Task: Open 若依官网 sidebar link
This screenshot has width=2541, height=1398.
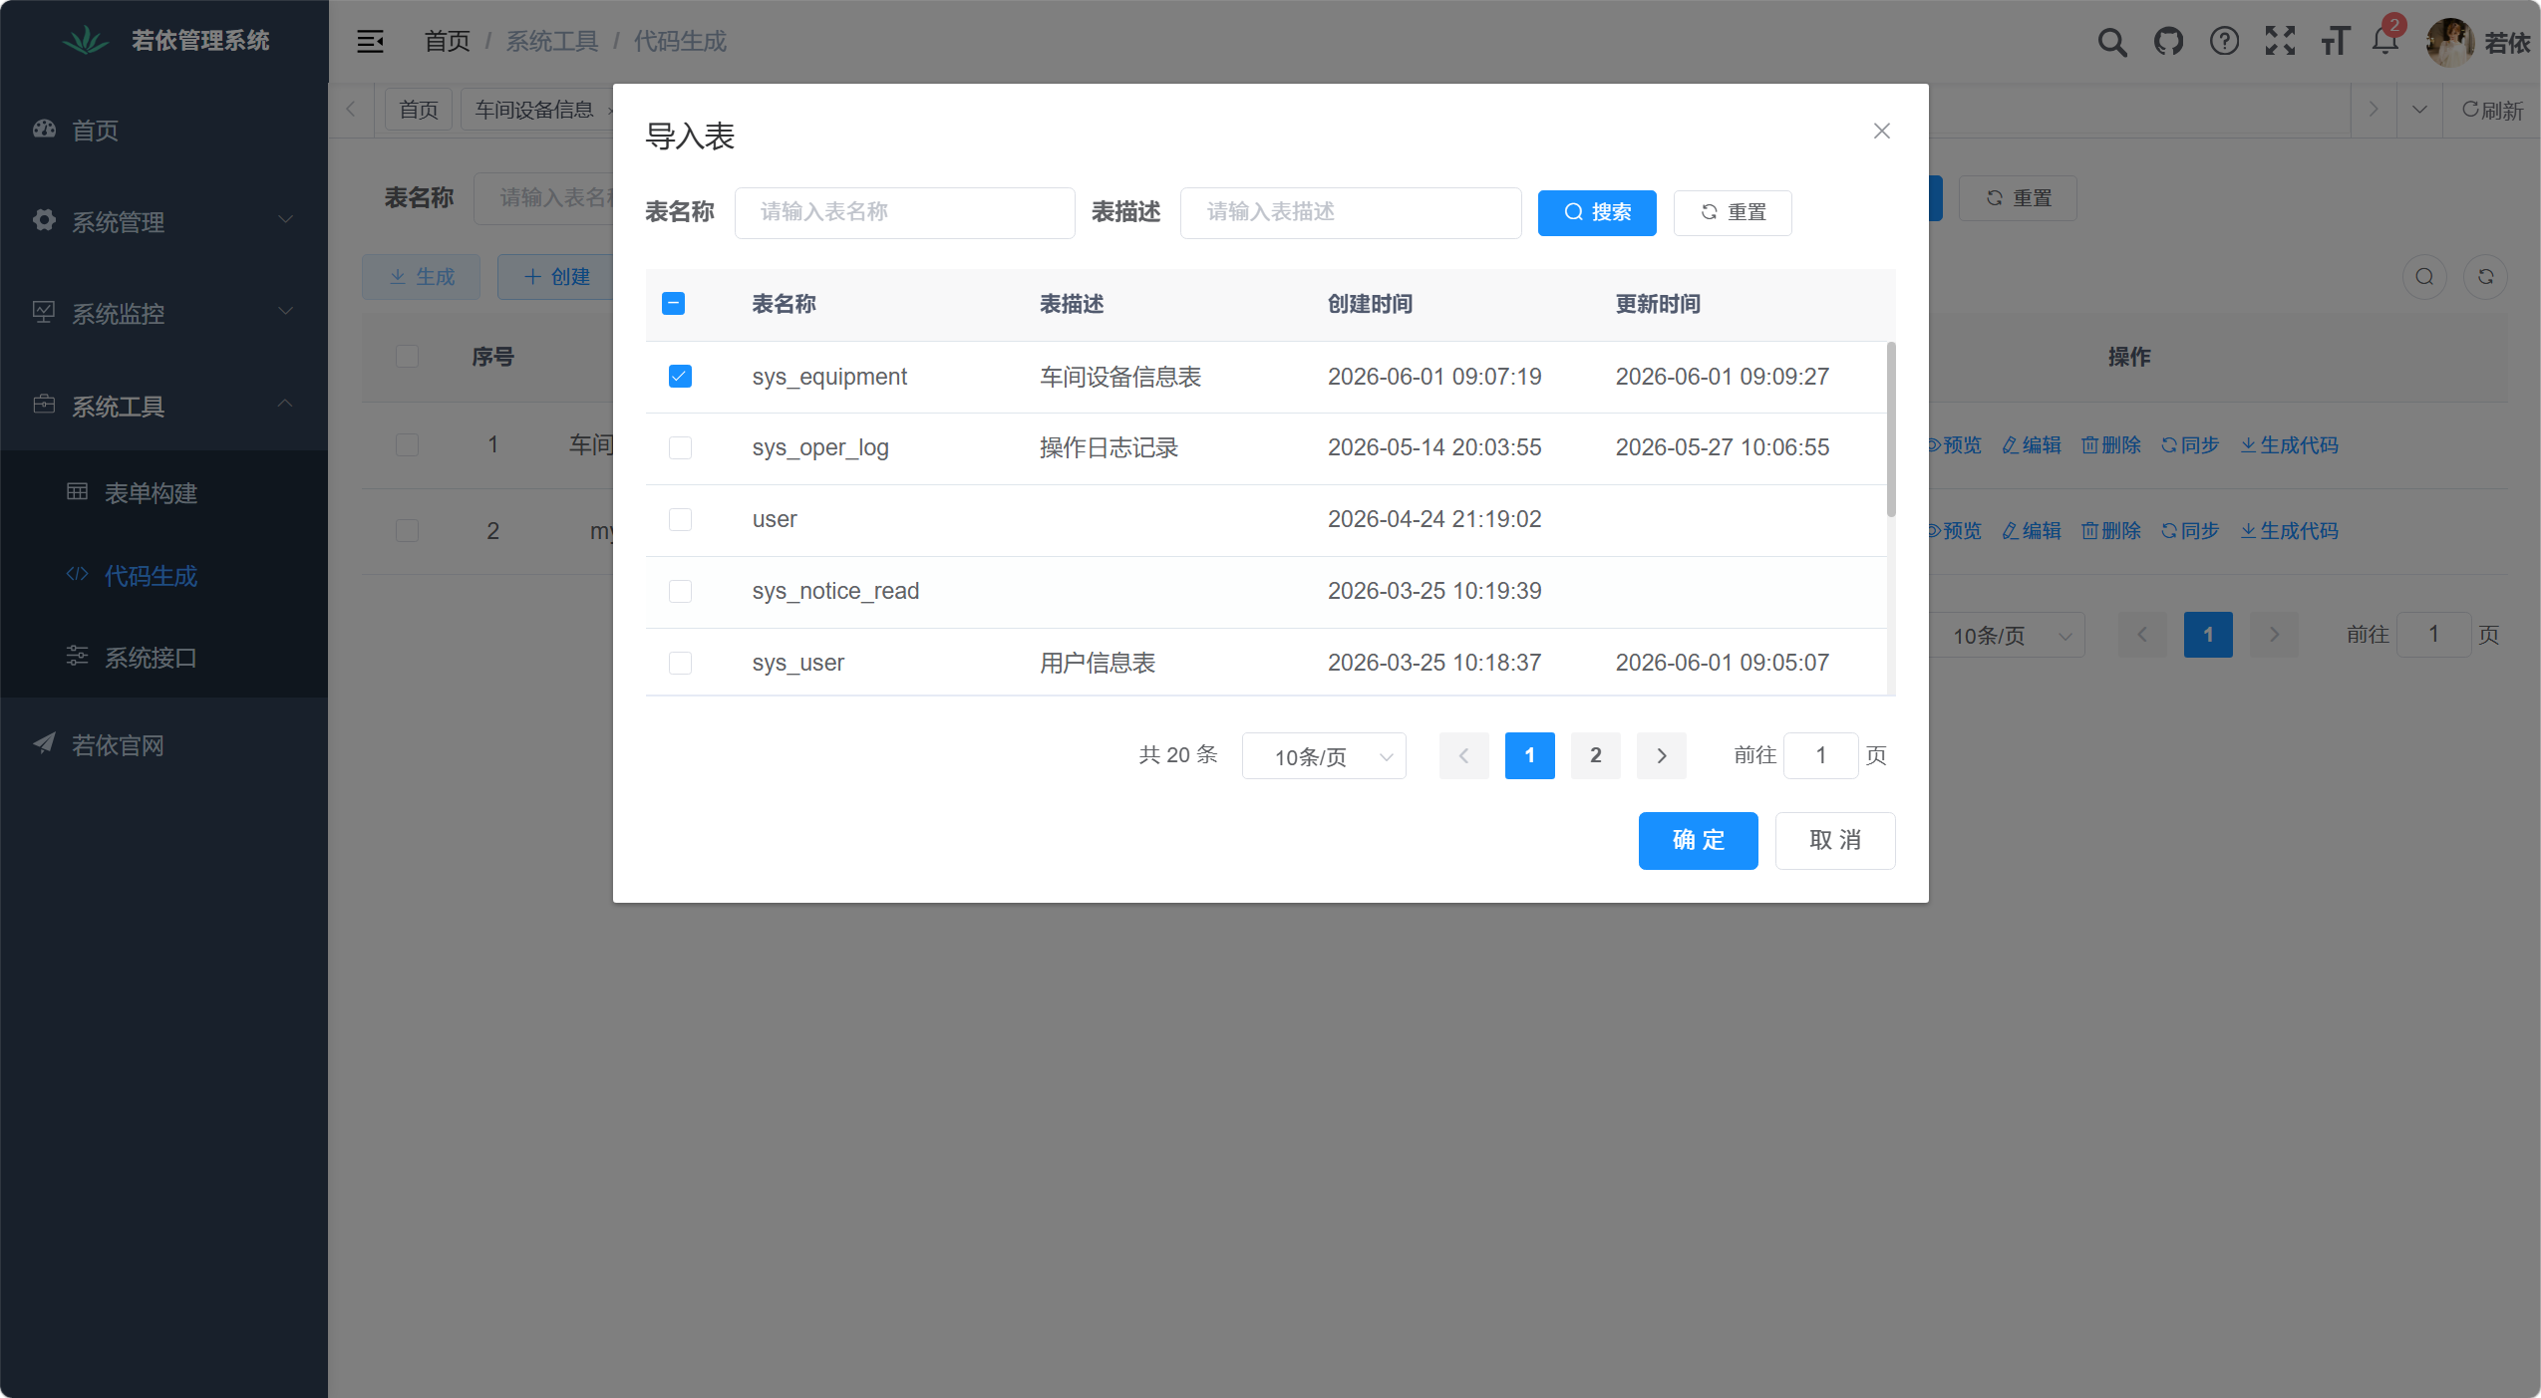Action: pos(163,744)
